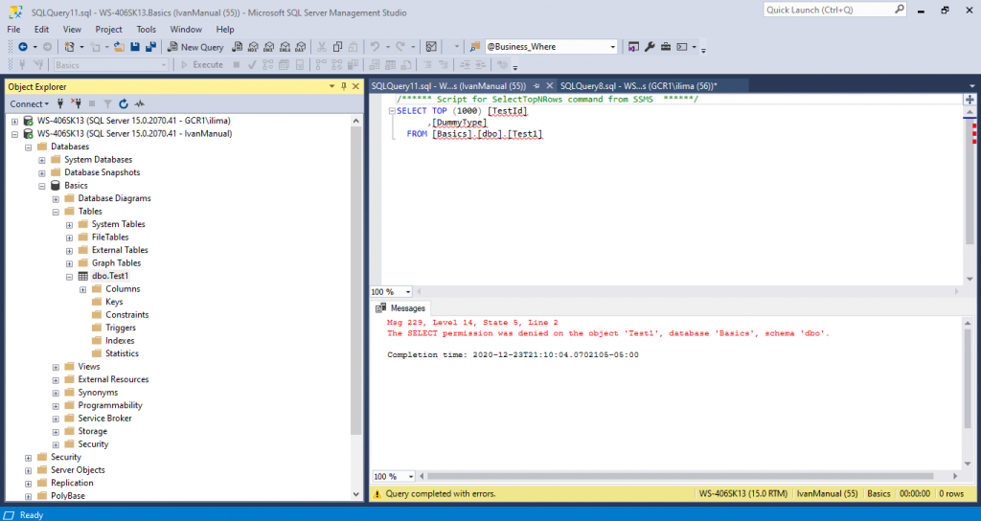Click the editor split pane icon

point(970,100)
